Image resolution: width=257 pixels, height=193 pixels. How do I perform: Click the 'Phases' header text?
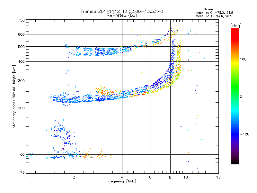tap(208, 9)
